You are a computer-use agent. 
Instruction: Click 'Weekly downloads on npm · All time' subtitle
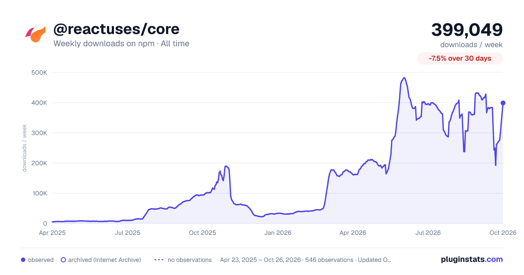click(x=121, y=44)
